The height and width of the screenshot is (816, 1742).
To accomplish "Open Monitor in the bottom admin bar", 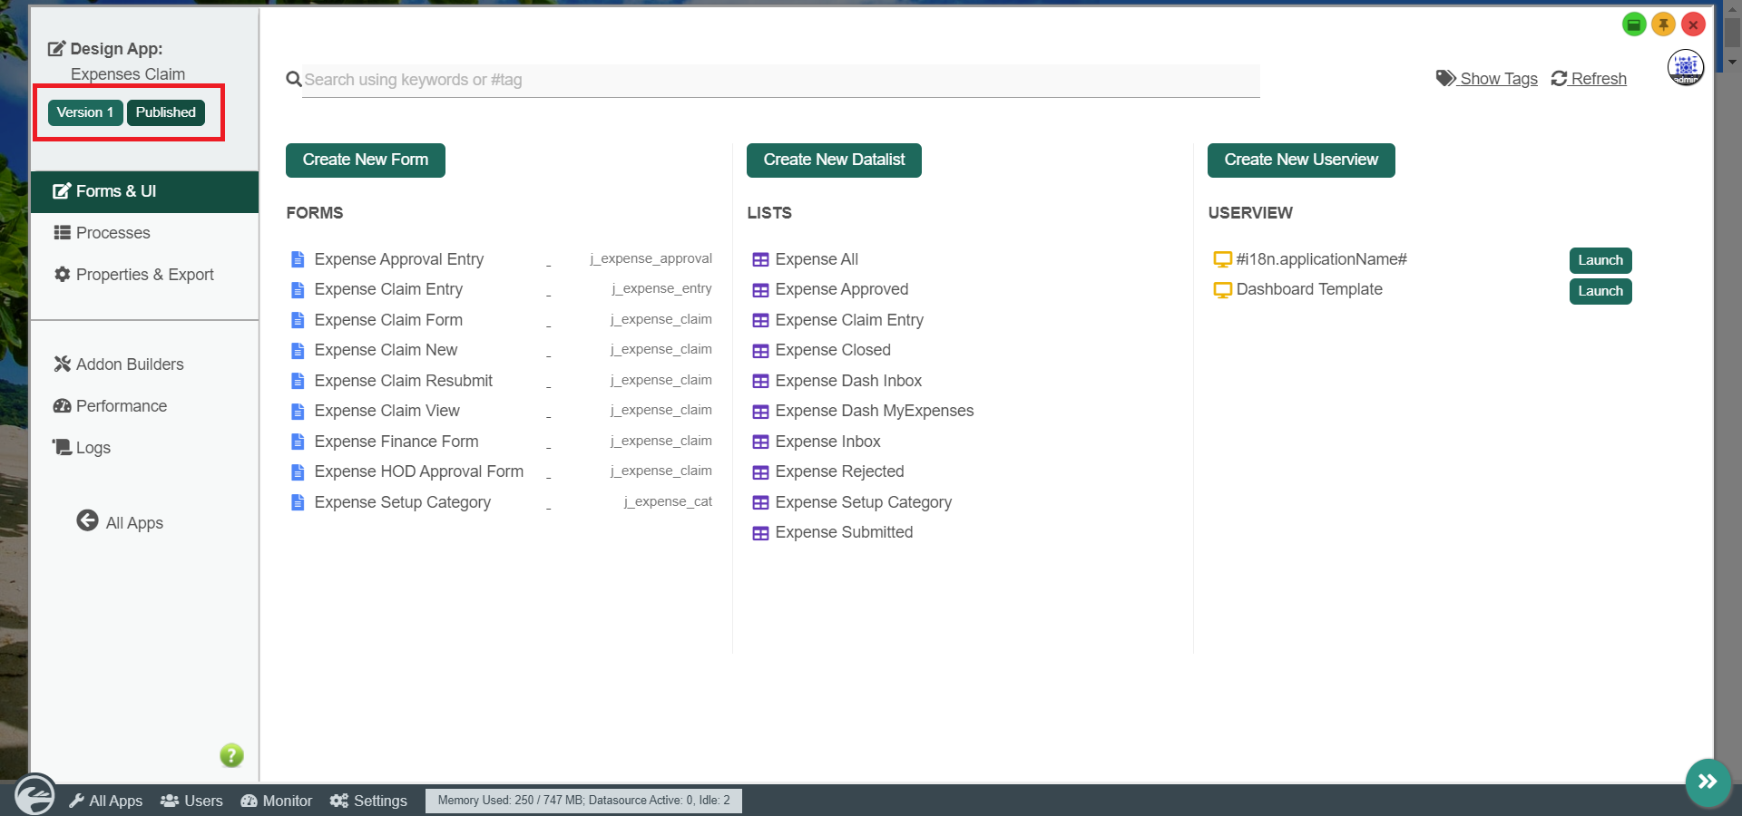I will click(x=277, y=801).
